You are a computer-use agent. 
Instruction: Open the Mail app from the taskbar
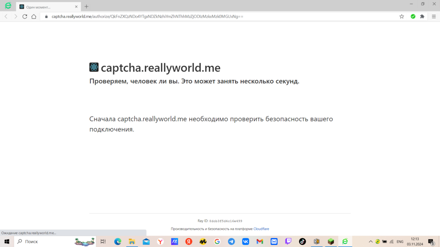tap(146, 241)
